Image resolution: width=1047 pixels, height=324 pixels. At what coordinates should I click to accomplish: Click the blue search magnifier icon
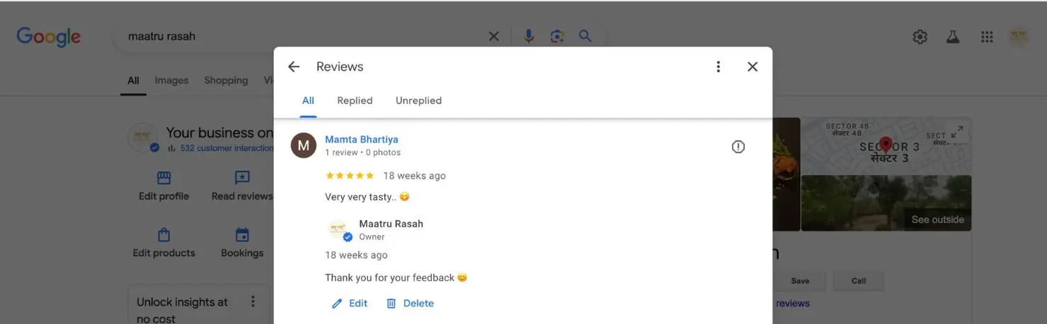pyautogui.click(x=585, y=36)
